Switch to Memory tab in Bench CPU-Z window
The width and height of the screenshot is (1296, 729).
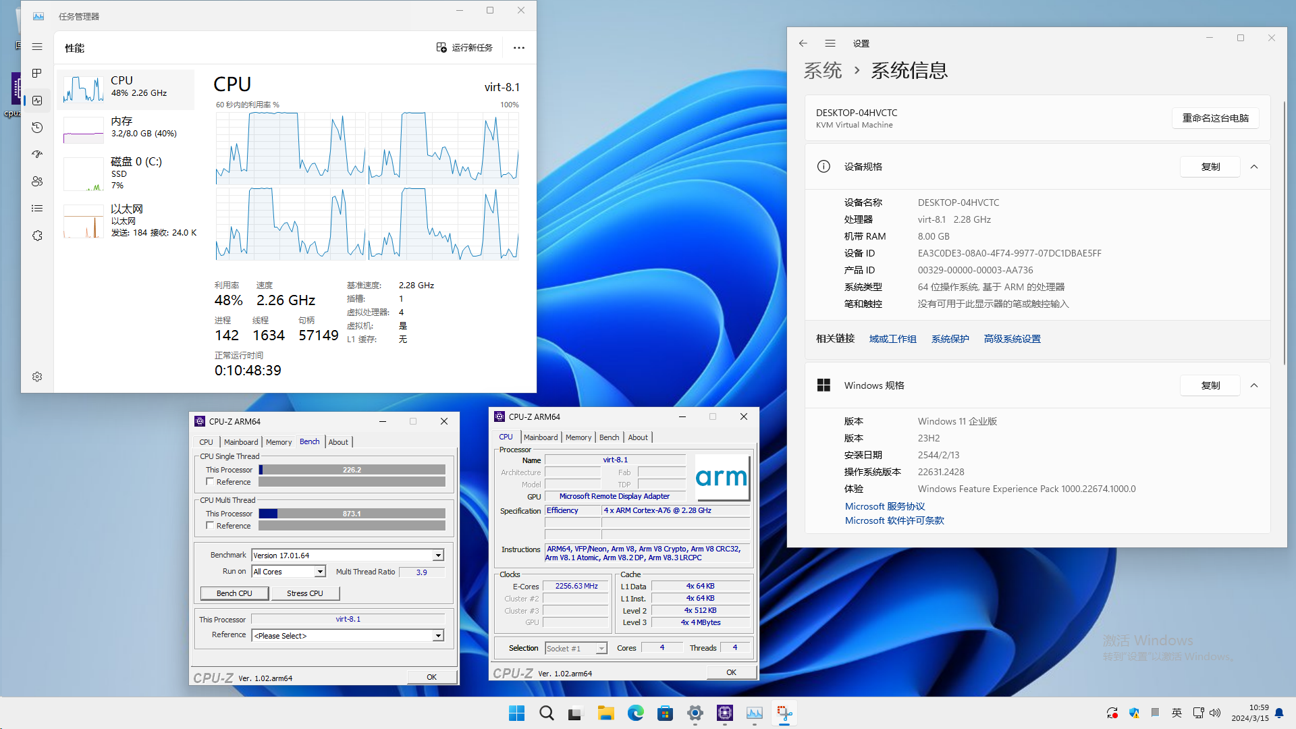pos(279,442)
